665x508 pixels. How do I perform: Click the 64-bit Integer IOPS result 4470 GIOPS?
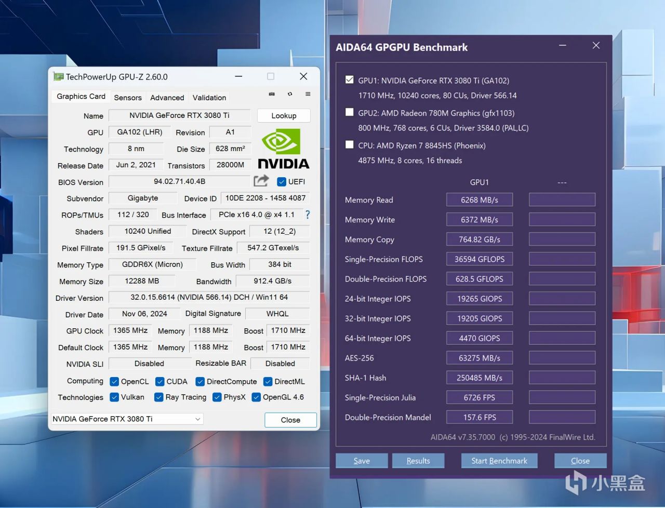click(x=480, y=338)
